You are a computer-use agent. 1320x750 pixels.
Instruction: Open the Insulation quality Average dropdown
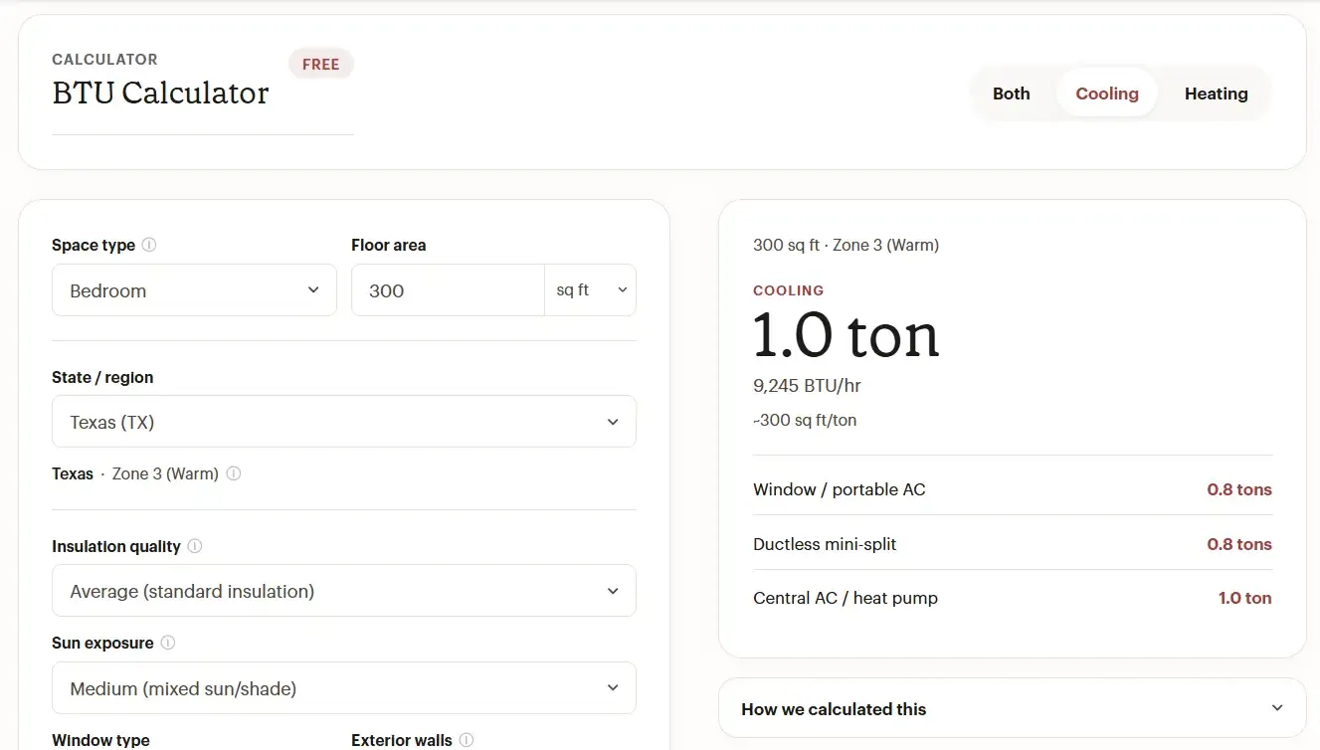coord(344,591)
